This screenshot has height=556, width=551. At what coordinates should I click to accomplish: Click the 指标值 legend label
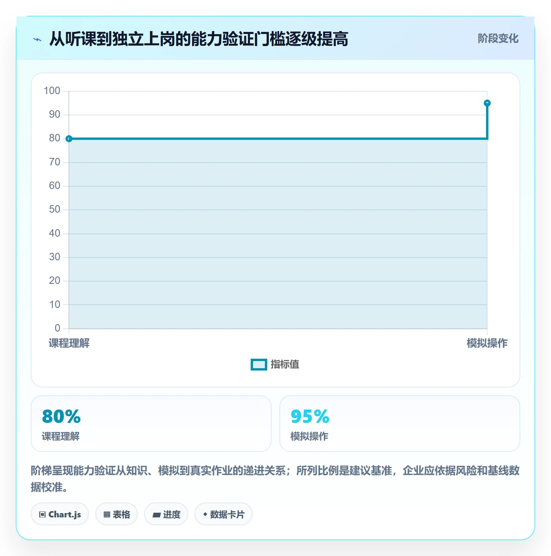285,365
